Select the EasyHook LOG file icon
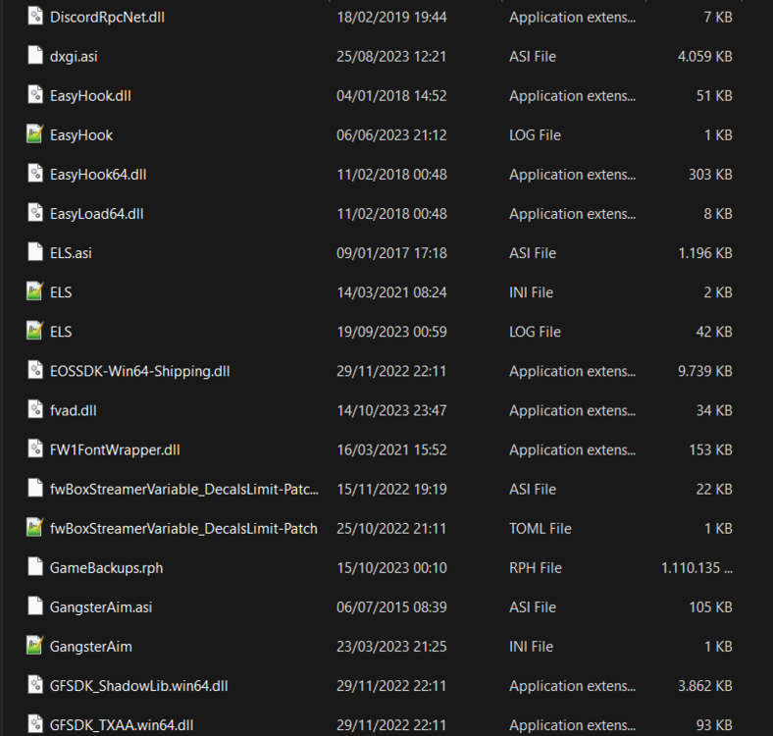This screenshot has height=736, width=773. (x=35, y=134)
